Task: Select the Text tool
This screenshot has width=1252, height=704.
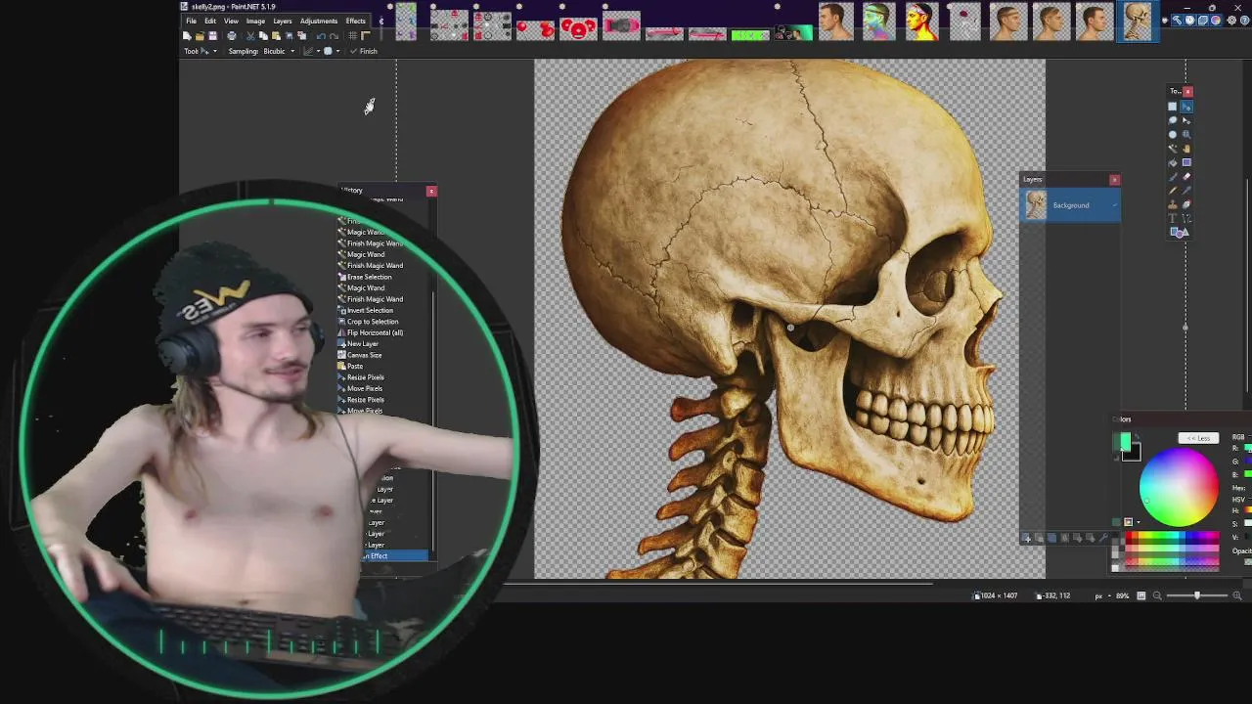Action: 1172,218
